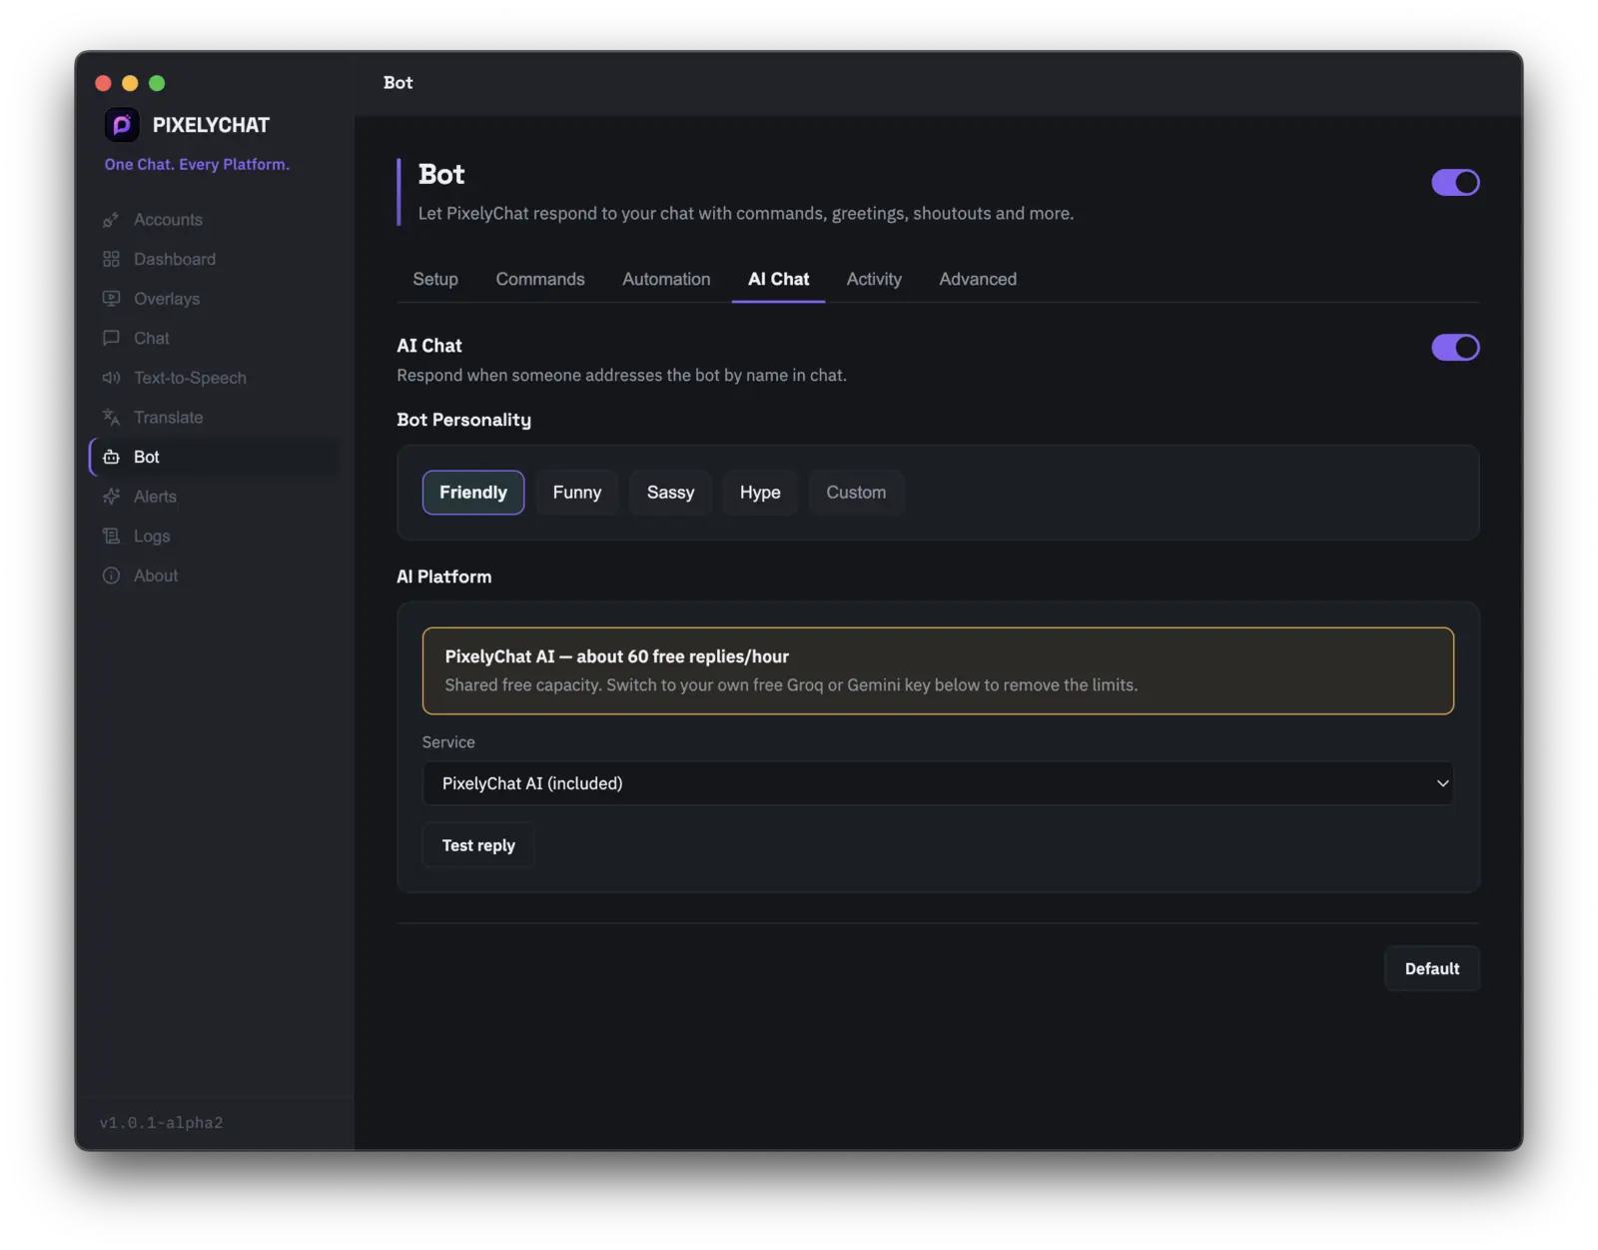Reset settings with the Default button
This screenshot has height=1250, width=1598.
(x=1432, y=968)
